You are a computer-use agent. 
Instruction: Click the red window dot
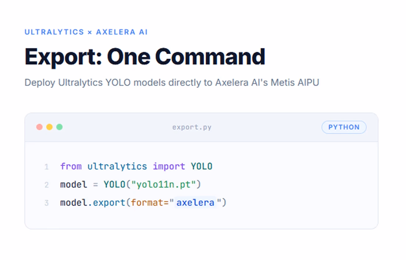[x=39, y=127]
